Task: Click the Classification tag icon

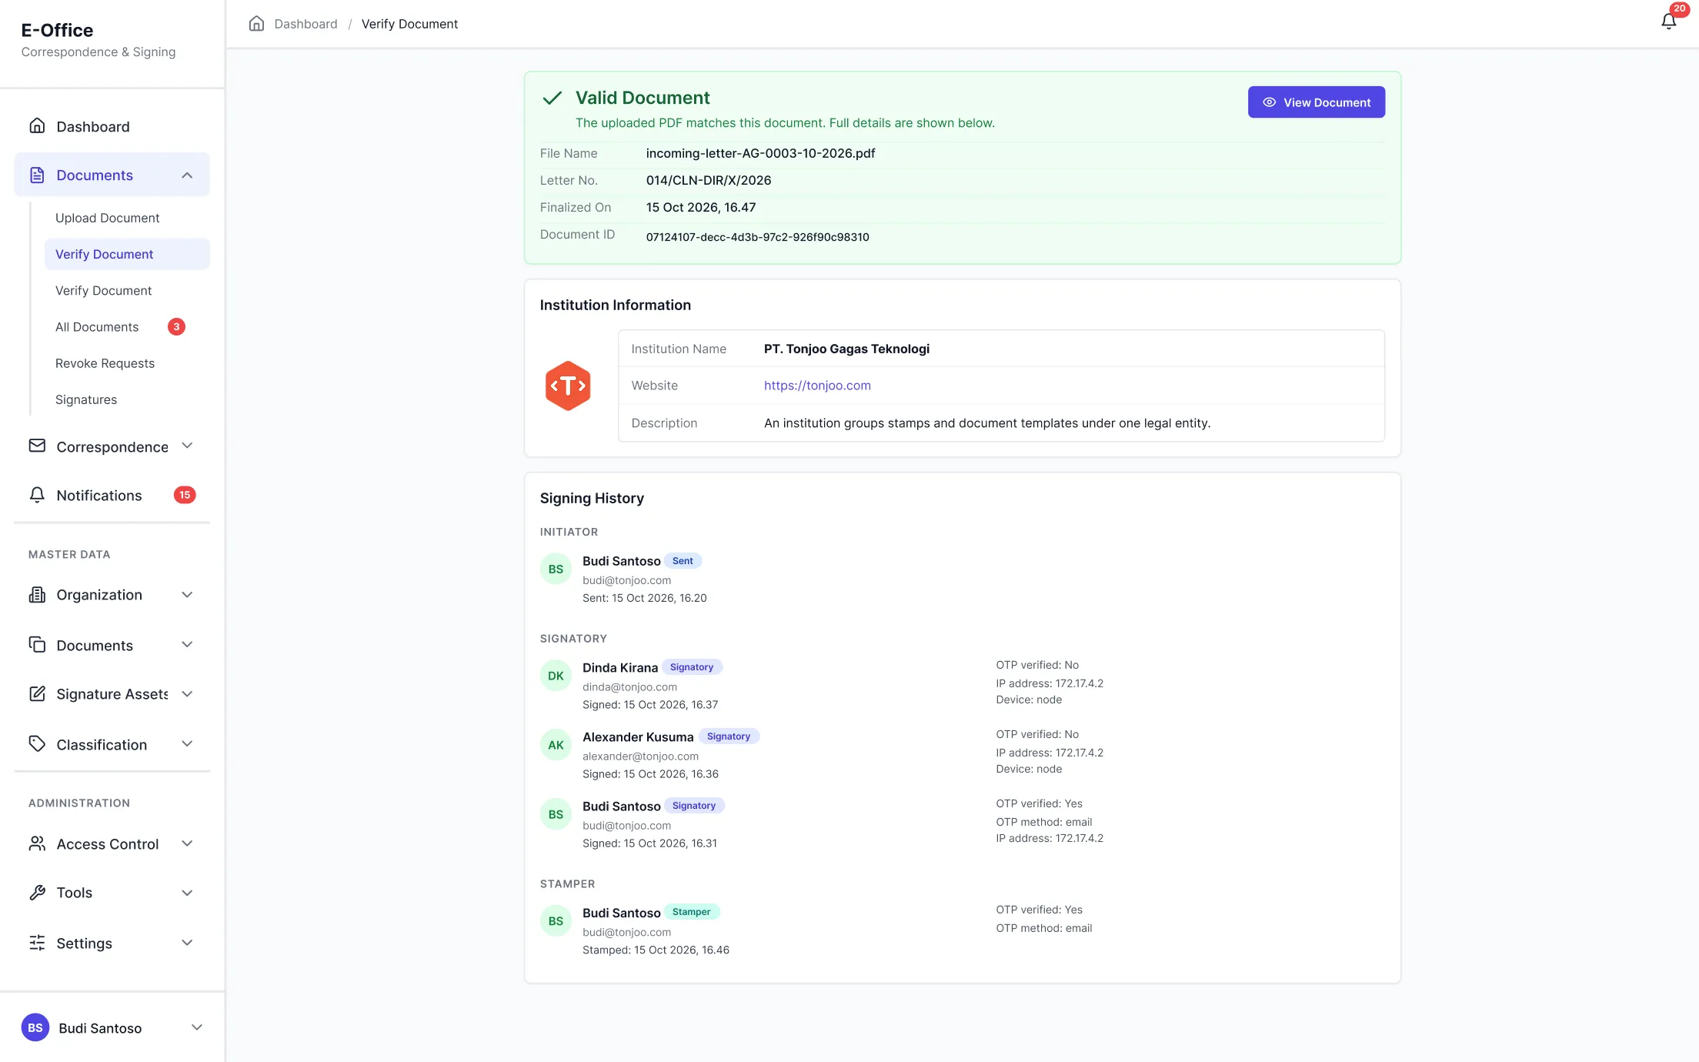Action: (x=37, y=743)
